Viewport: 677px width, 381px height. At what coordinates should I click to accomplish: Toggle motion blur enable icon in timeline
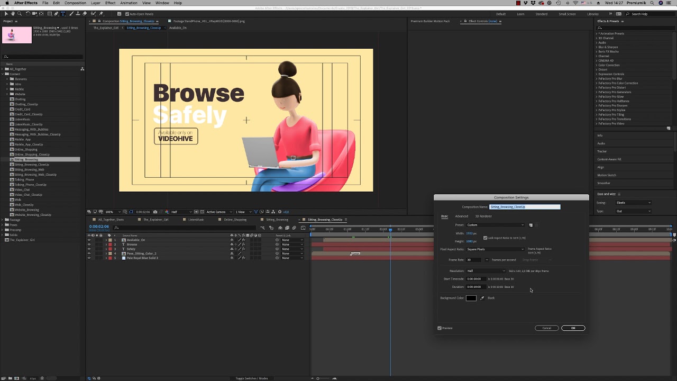[294, 228]
